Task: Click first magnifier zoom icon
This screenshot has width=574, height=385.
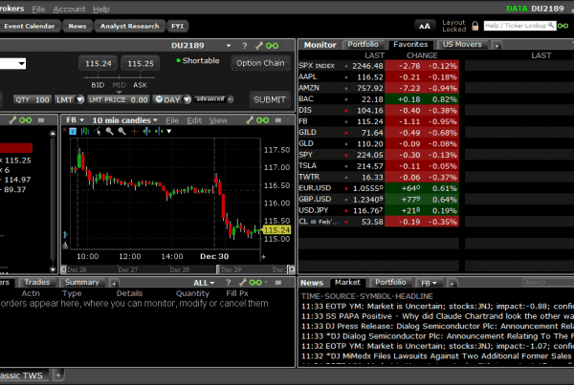Action: pyautogui.click(x=109, y=131)
